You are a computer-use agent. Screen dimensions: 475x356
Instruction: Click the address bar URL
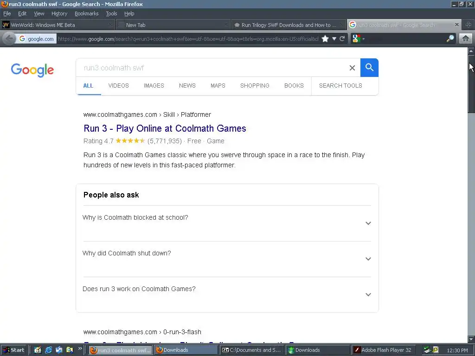tap(188, 39)
